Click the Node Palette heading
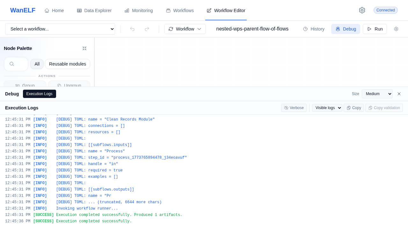 tap(18, 48)
